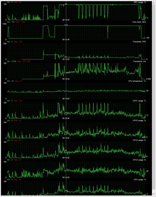This screenshot has width=156, height=197.
Task: Click the Framerate, FPS graph area
Action: pyautogui.click(x=76, y=51)
